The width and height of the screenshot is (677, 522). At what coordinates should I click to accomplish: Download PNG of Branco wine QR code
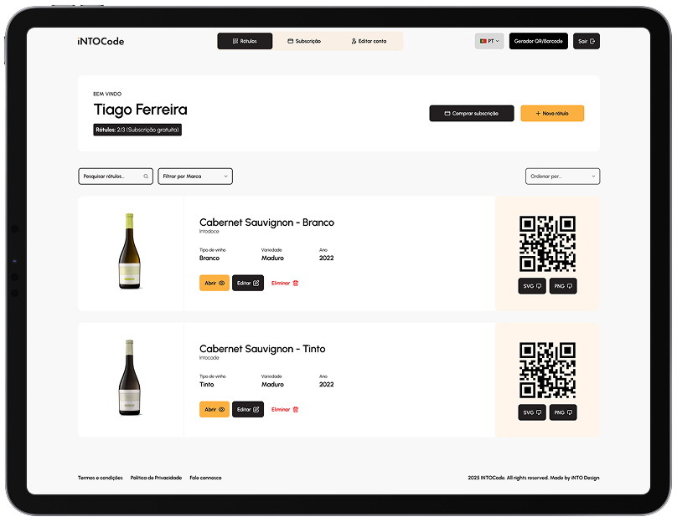coord(563,286)
